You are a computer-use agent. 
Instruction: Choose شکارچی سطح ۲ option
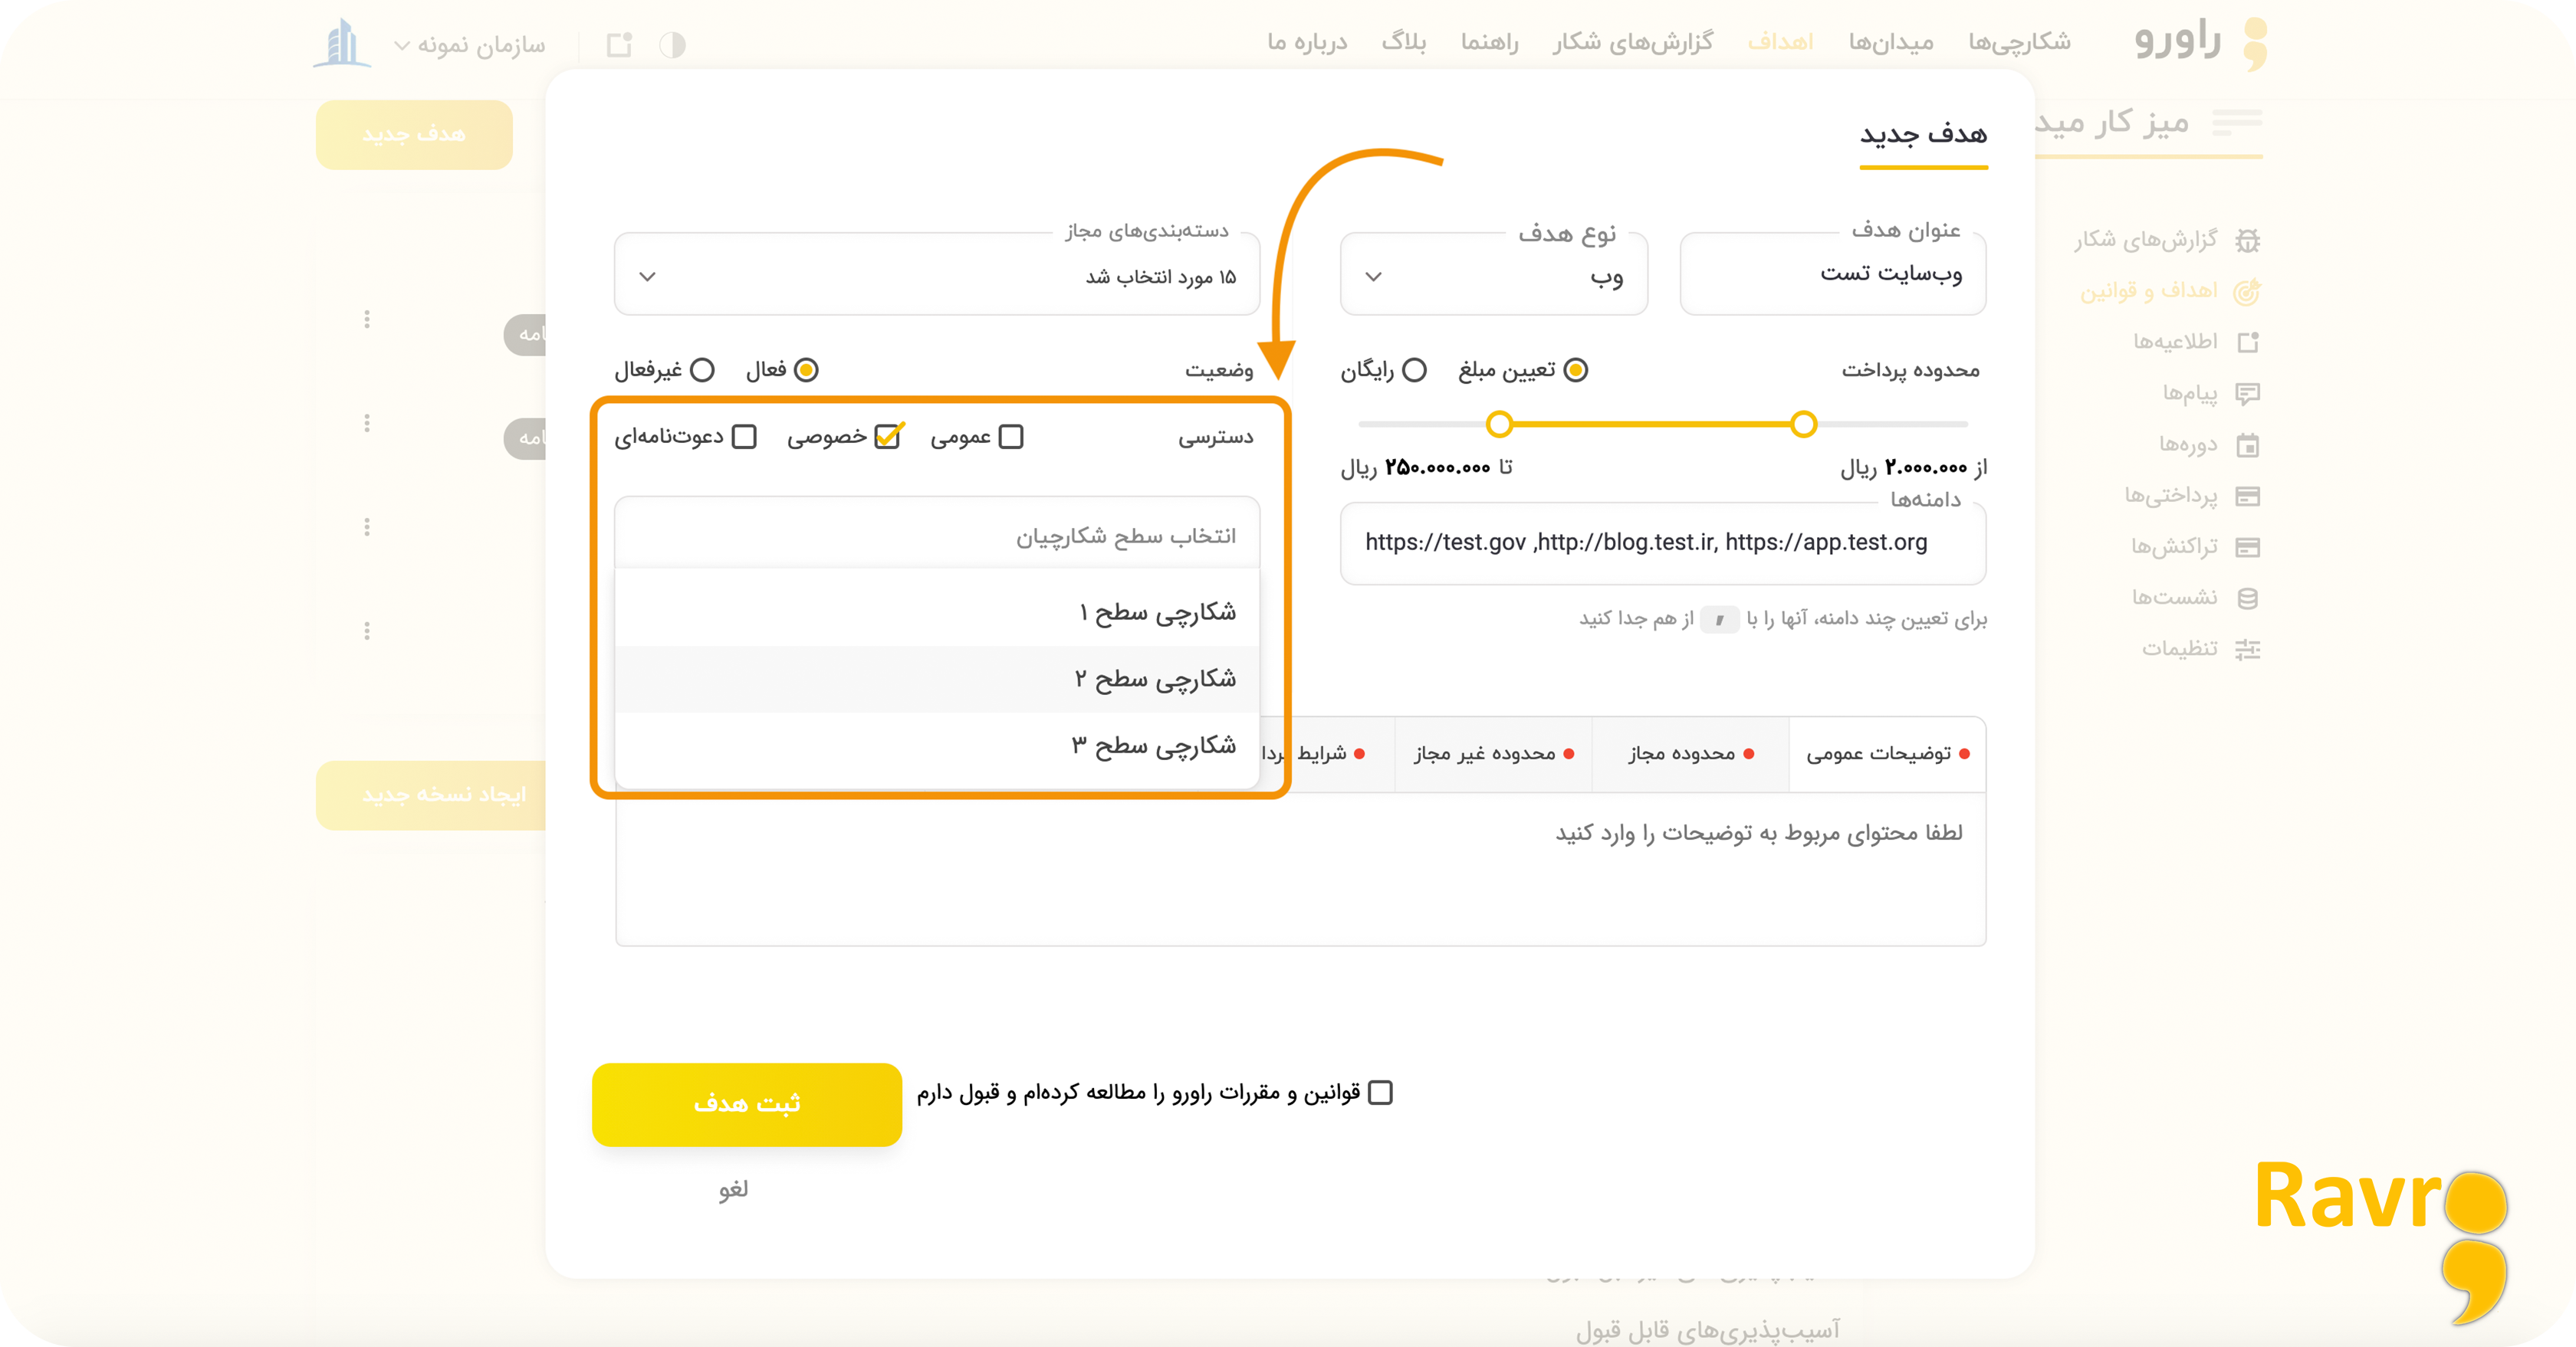(x=936, y=679)
